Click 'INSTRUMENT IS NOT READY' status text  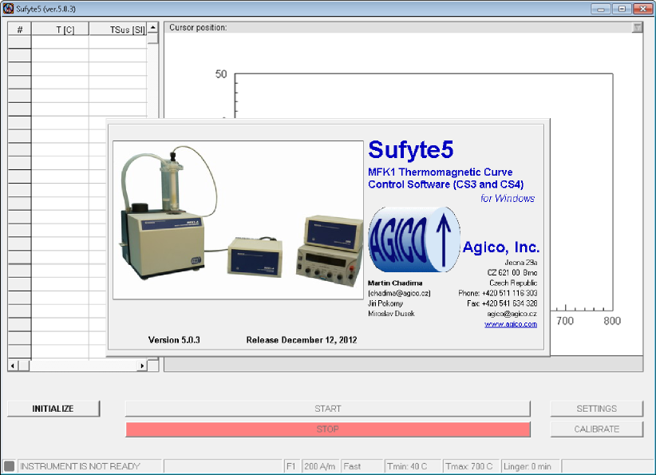(x=80, y=466)
